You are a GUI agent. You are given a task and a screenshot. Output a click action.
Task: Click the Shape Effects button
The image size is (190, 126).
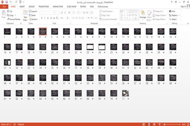coord(160,19)
